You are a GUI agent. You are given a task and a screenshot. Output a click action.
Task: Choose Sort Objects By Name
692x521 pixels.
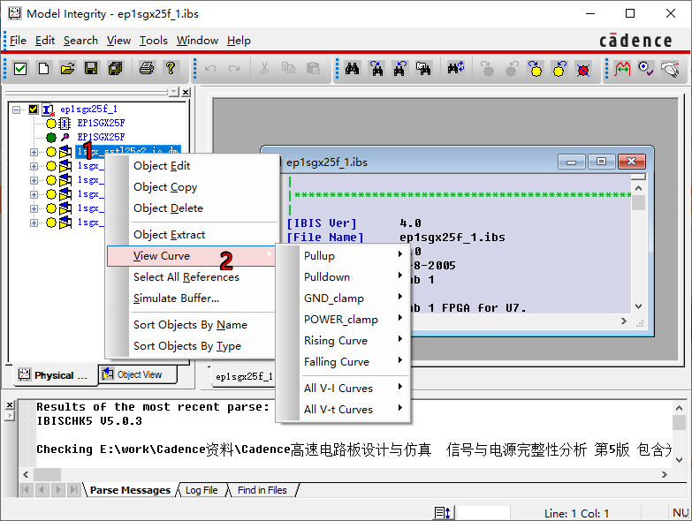click(x=193, y=324)
